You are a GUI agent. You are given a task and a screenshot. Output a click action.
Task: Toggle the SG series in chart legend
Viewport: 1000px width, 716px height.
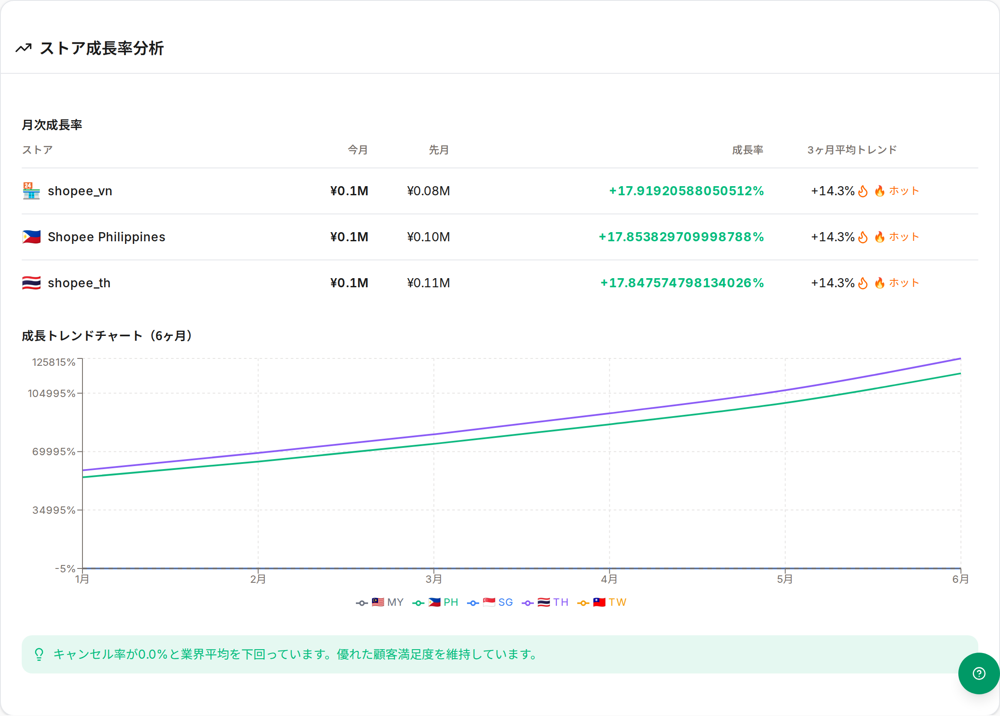click(490, 603)
